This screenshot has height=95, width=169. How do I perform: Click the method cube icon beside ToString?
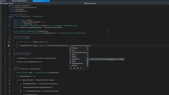tap(70, 66)
